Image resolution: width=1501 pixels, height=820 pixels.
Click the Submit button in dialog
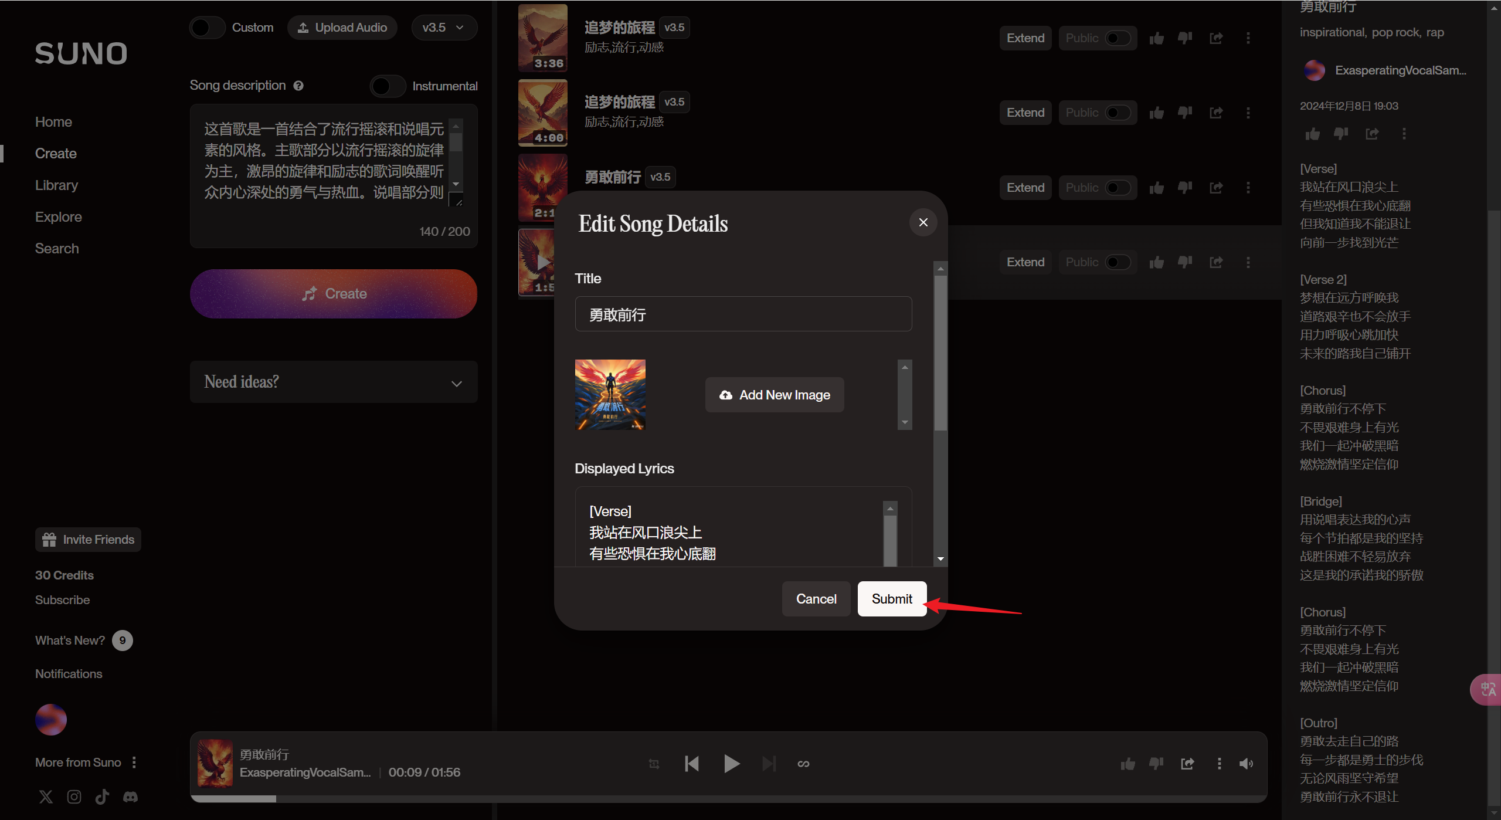click(x=891, y=599)
